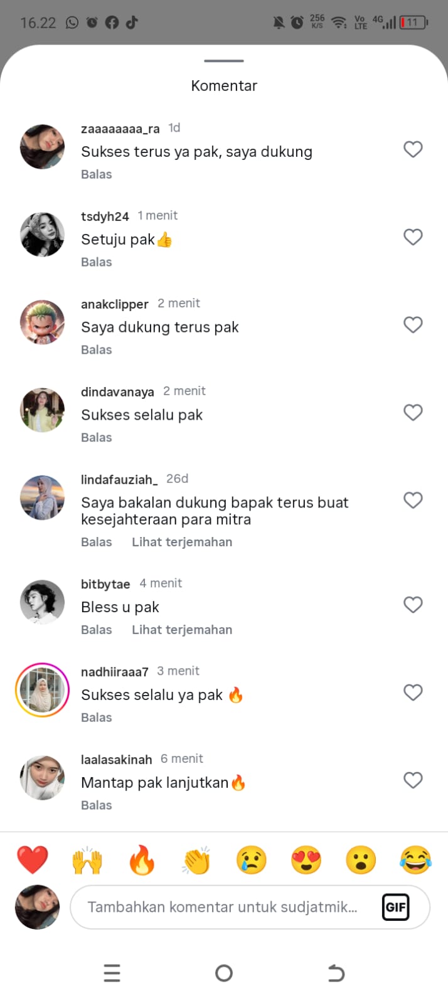Image resolution: width=448 pixels, height=1003 pixels.
Task: Reply to laalasakinah's comment via Balas
Action: [x=97, y=805]
